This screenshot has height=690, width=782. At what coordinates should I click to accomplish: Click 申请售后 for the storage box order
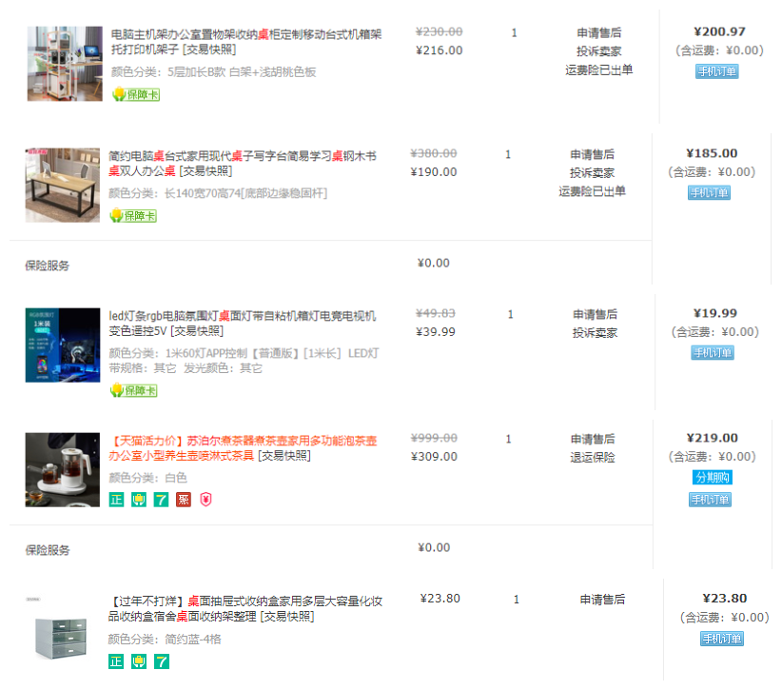point(602,600)
